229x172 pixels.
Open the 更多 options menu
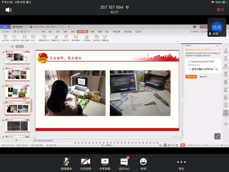coord(181,164)
